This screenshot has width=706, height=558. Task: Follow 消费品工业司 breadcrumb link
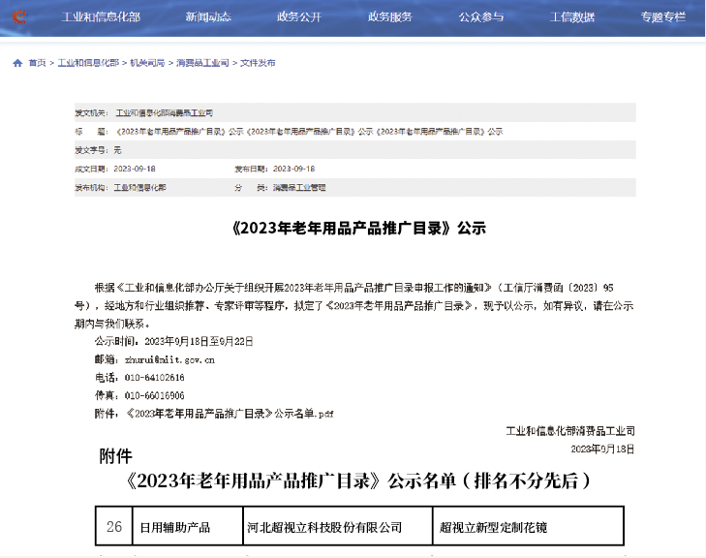tap(202, 63)
